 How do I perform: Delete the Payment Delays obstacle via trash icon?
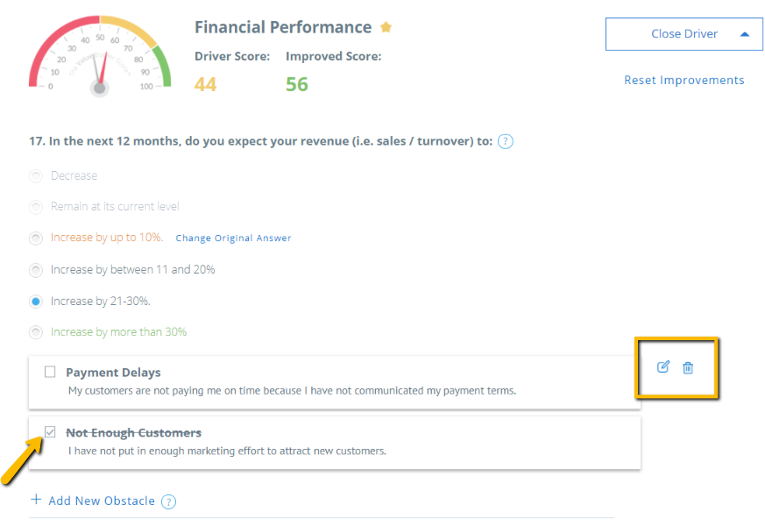click(x=688, y=367)
